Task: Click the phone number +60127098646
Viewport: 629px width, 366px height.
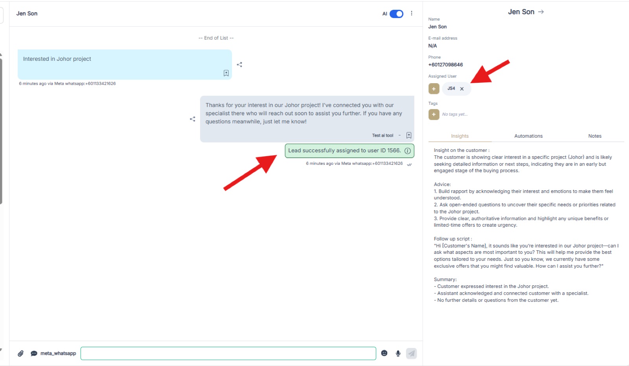Action: (x=445, y=65)
